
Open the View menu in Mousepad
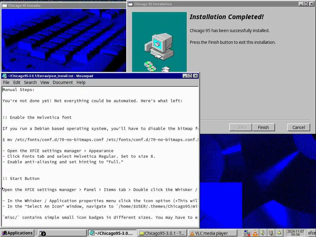44,82
